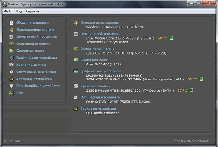Click the Хранение данных sidebar icon
The image size is (218, 147).
11,65
